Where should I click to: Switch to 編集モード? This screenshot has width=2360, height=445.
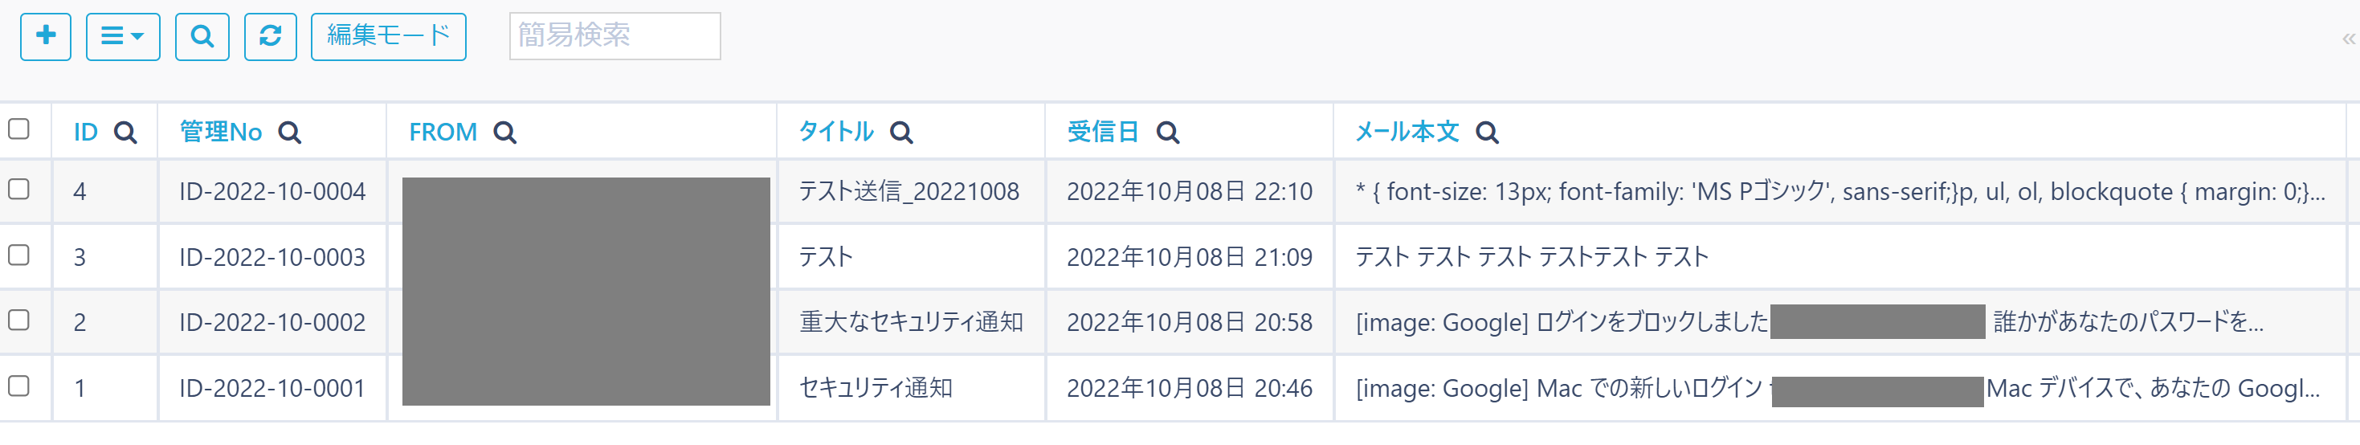[x=389, y=37]
